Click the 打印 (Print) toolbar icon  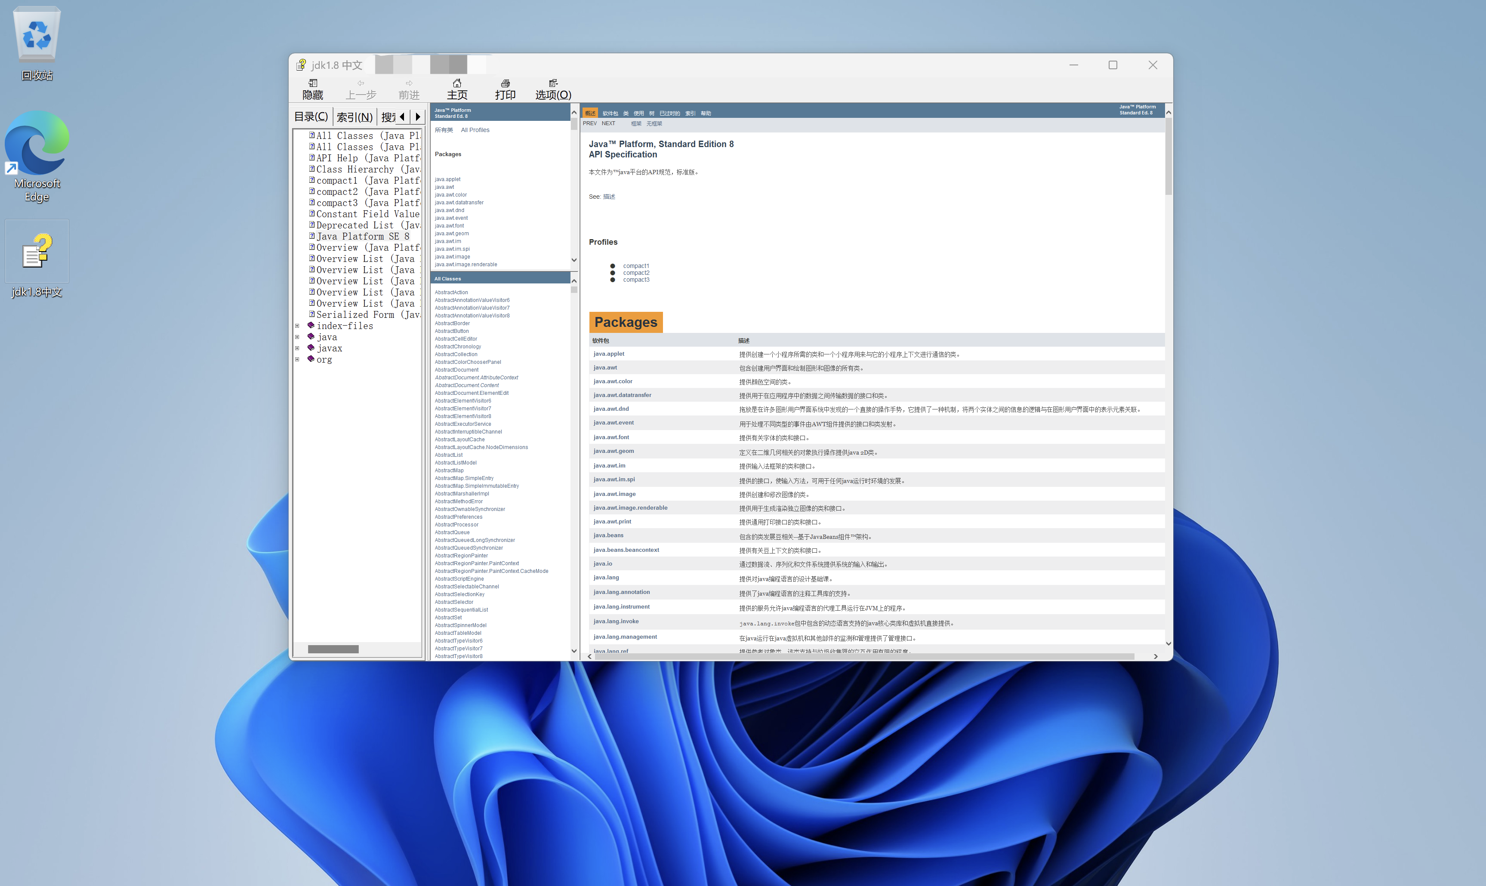click(x=505, y=89)
